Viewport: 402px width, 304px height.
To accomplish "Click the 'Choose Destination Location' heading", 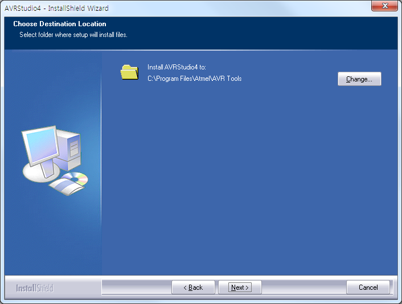I will point(60,24).
